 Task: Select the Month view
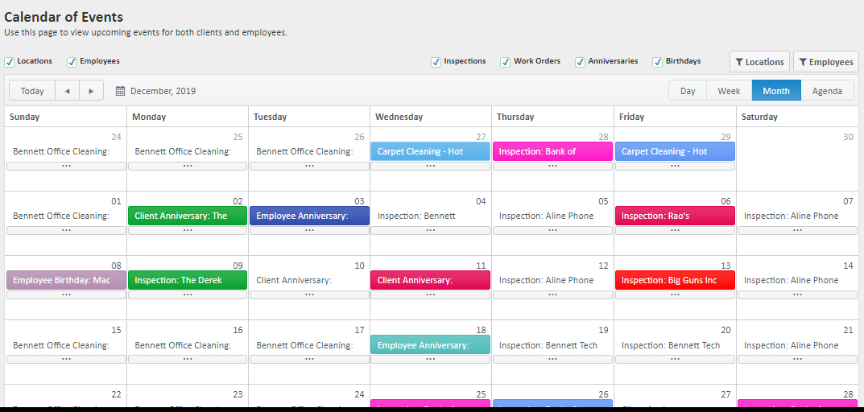pyautogui.click(x=776, y=91)
